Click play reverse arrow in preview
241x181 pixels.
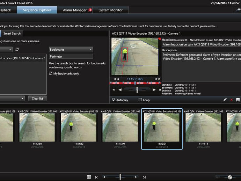120,90
